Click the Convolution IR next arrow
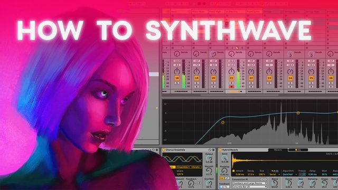 265,179
